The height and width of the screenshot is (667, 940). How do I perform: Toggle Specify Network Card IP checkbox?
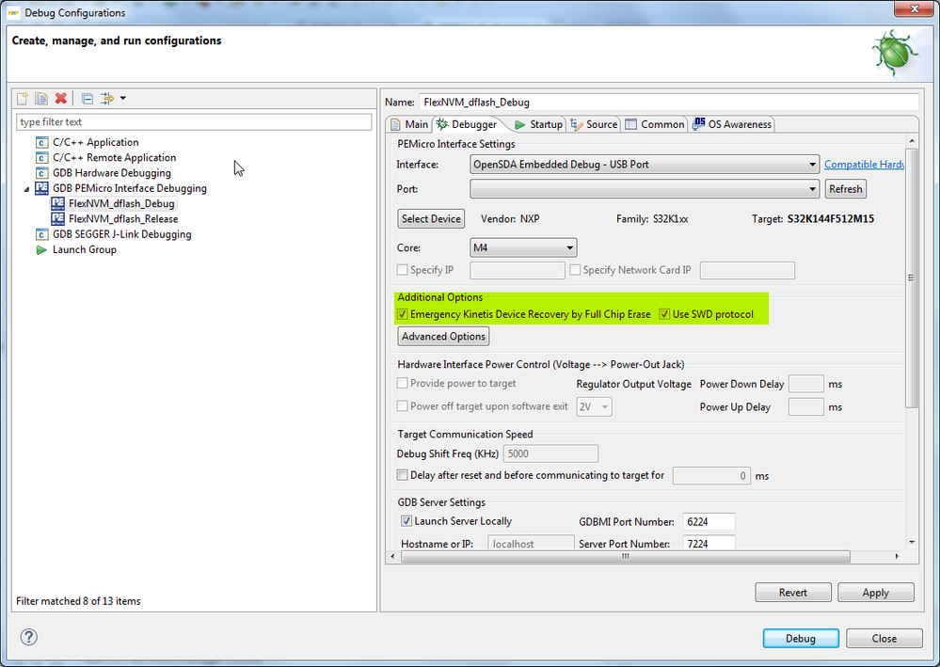pyautogui.click(x=575, y=270)
